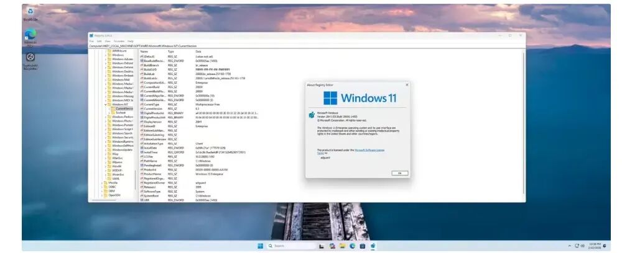This screenshot has height=253, width=622.
Task: Select the WSDAPI key
Action: (118, 171)
